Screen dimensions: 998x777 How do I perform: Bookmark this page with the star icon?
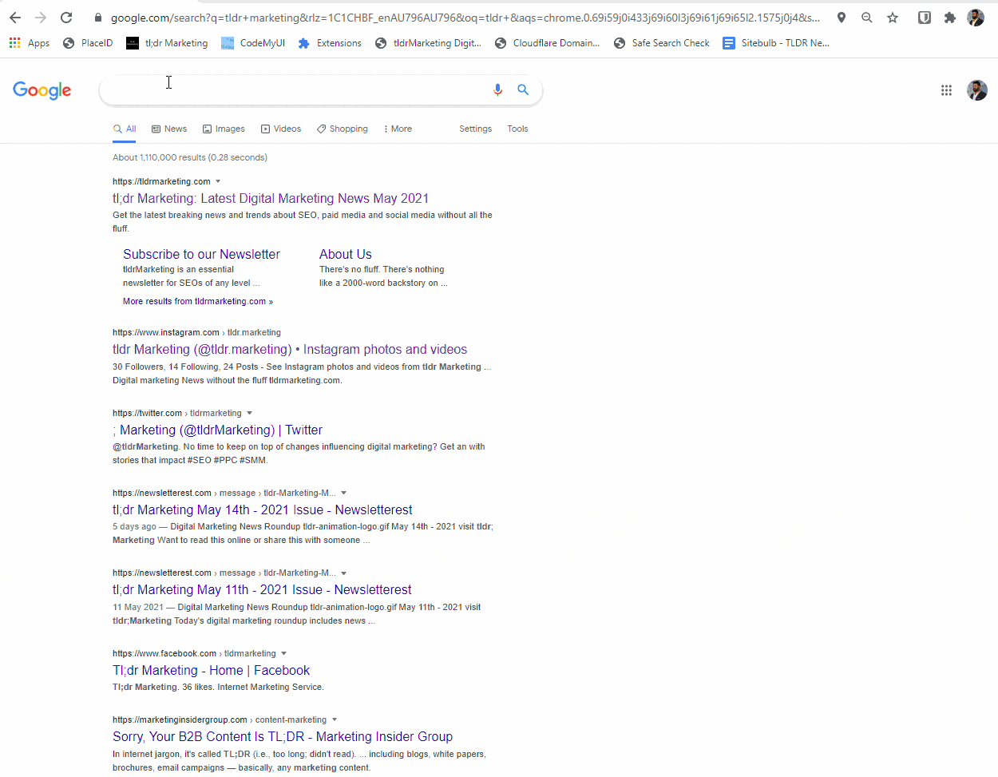893,18
